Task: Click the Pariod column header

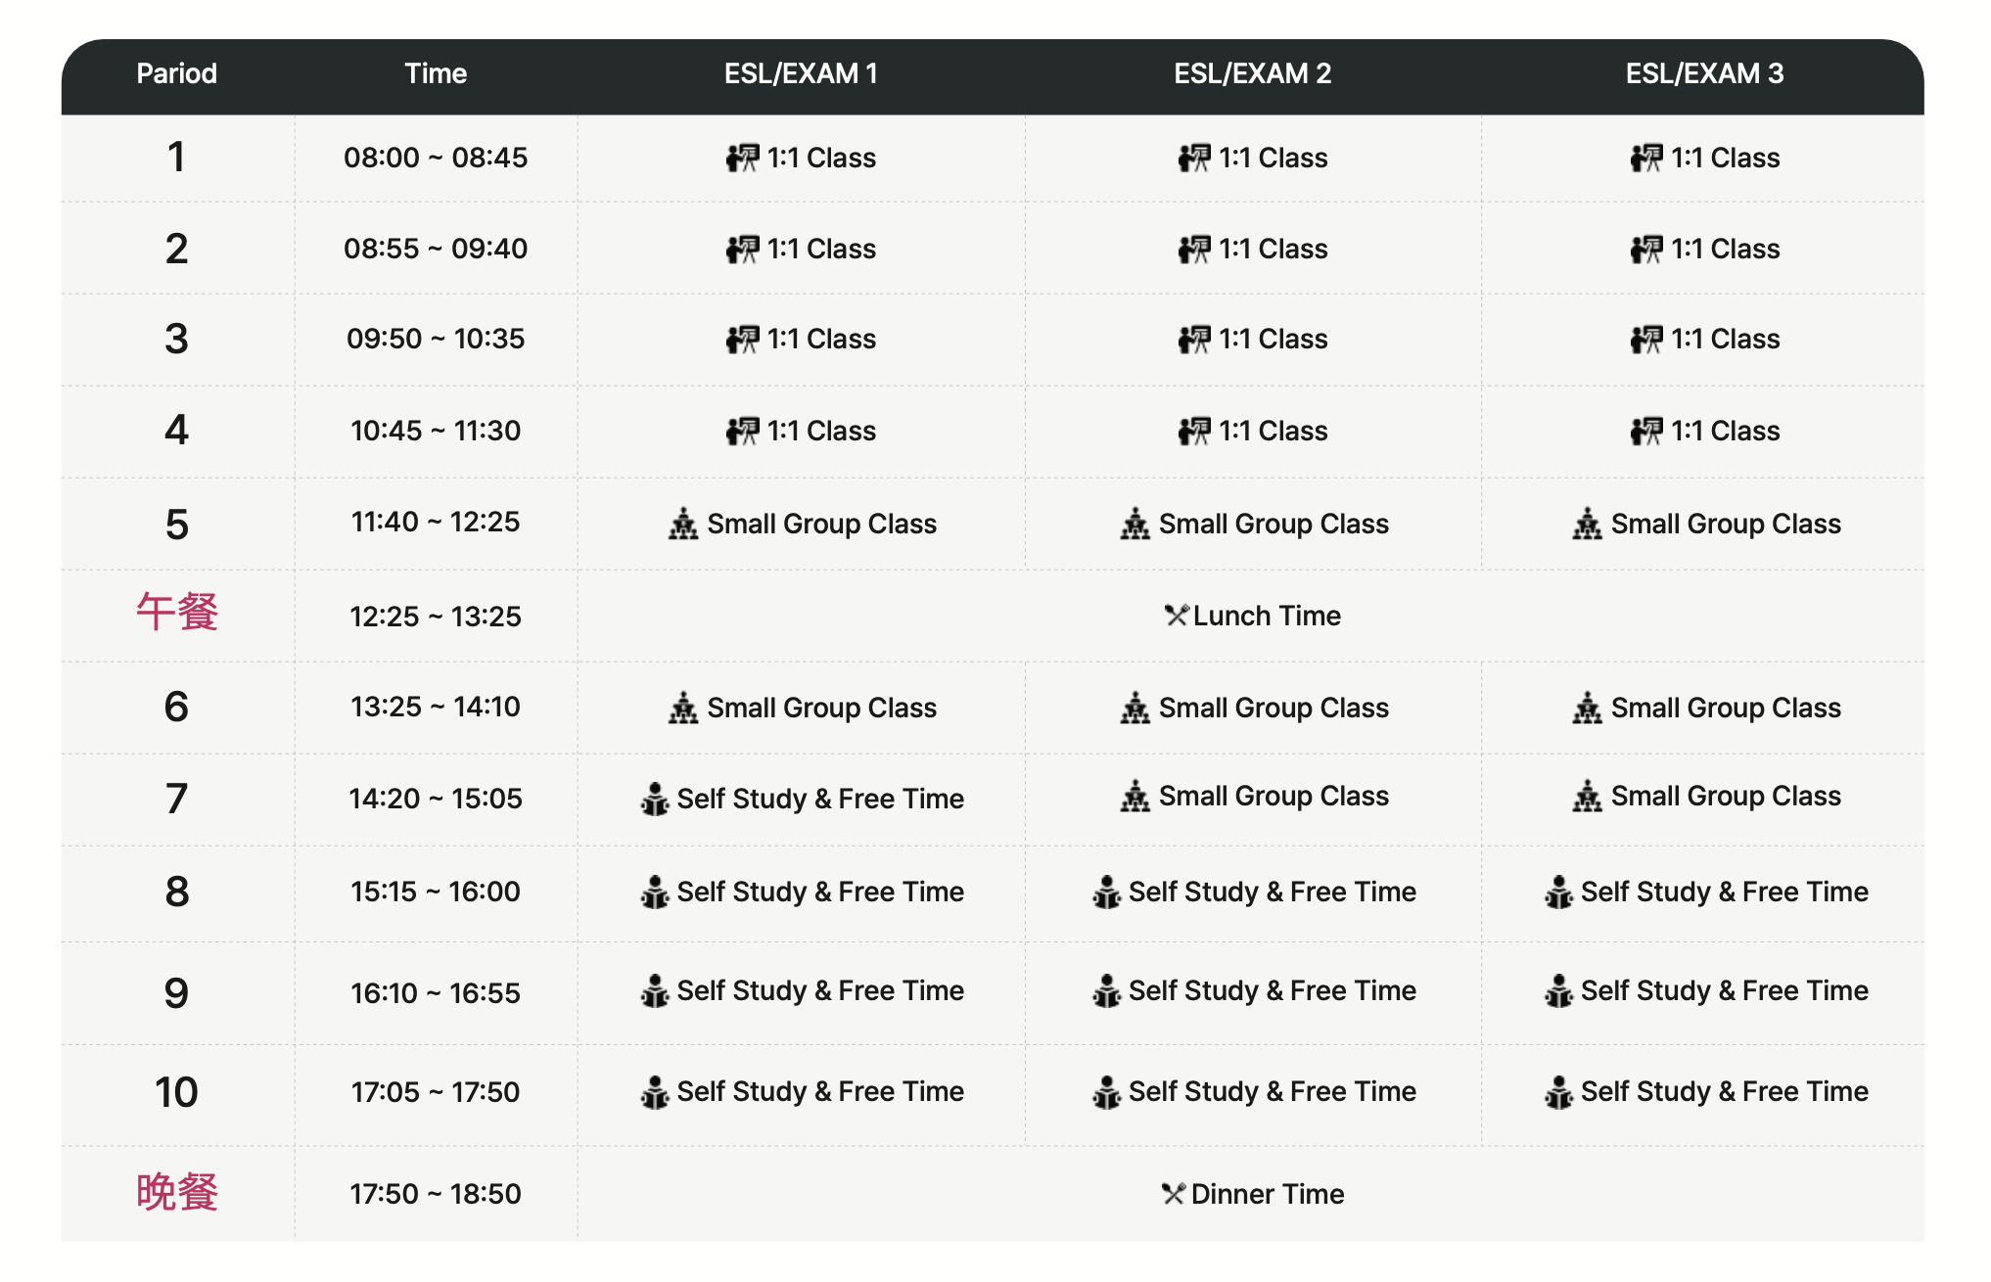Action: tap(176, 73)
